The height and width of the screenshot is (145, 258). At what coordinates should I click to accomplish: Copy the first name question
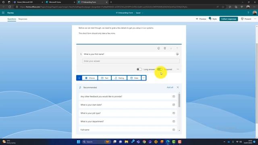[x=158, y=48]
